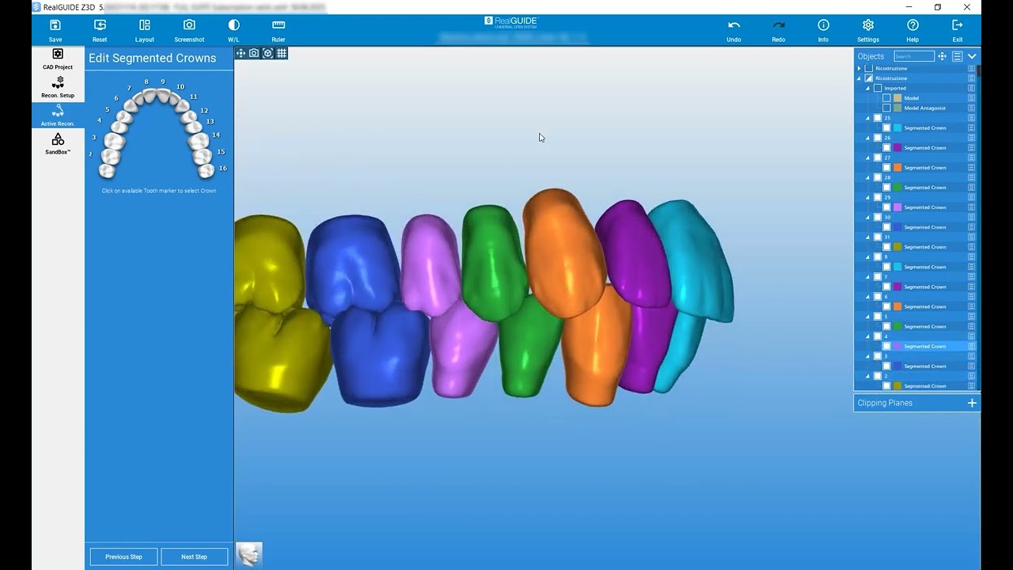Select tooth marker 8 on the arch
Viewport: 1013px width, 570px height.
(x=146, y=82)
